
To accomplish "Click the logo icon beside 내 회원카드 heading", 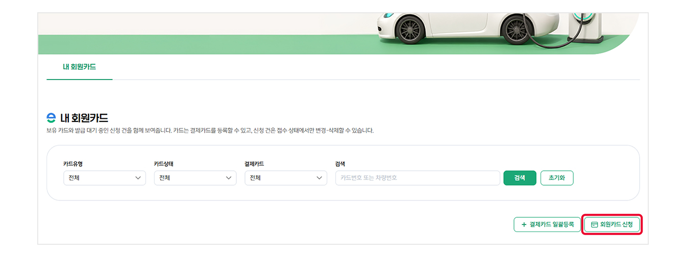I will point(51,118).
